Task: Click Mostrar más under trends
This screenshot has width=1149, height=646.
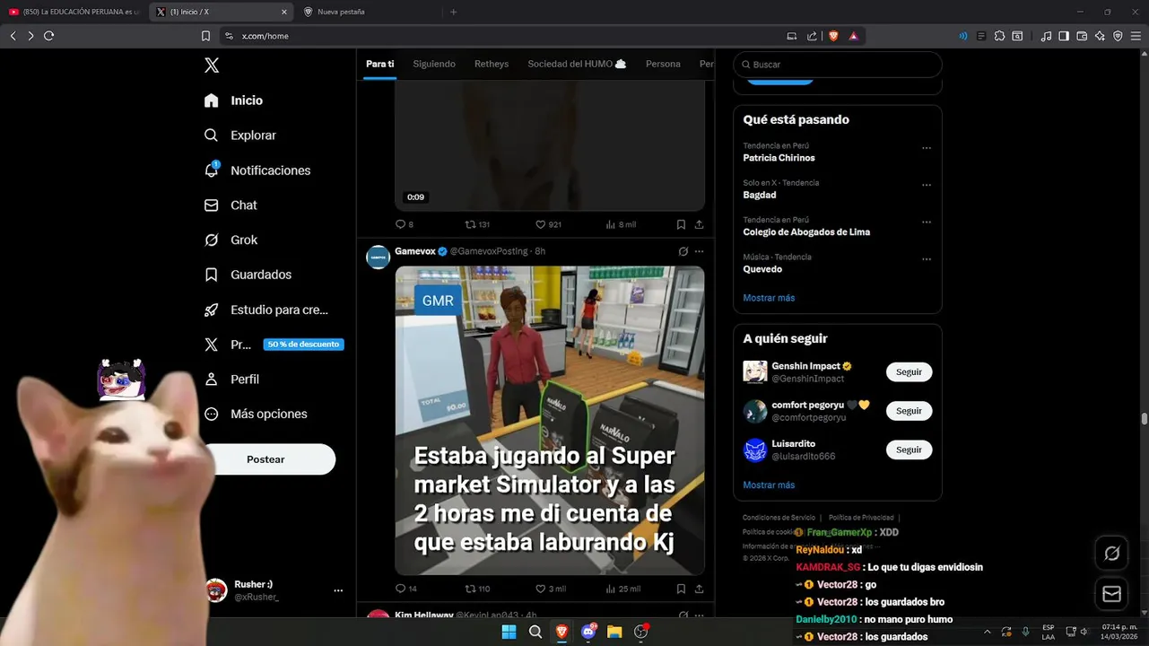Action: click(x=769, y=298)
